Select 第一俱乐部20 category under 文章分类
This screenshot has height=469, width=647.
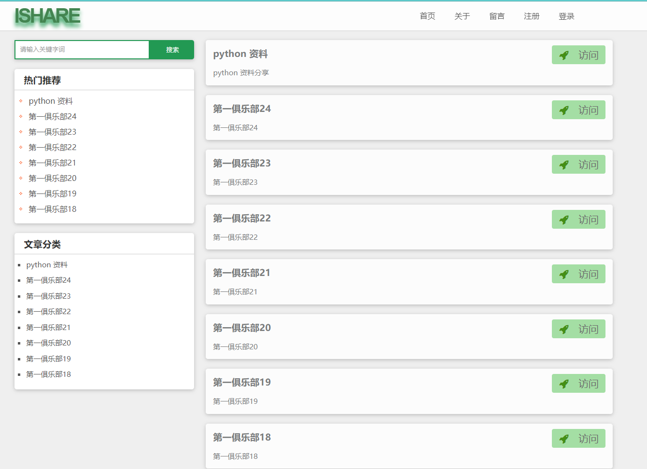coord(48,343)
